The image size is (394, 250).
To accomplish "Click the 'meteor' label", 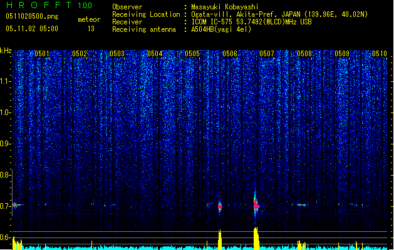I will [x=89, y=19].
